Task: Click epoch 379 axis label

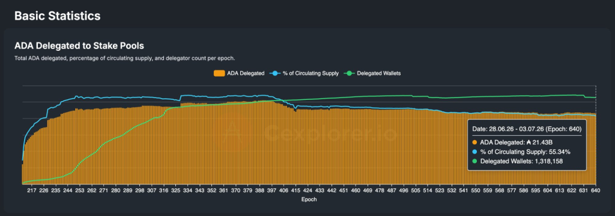Action: click(x=247, y=191)
